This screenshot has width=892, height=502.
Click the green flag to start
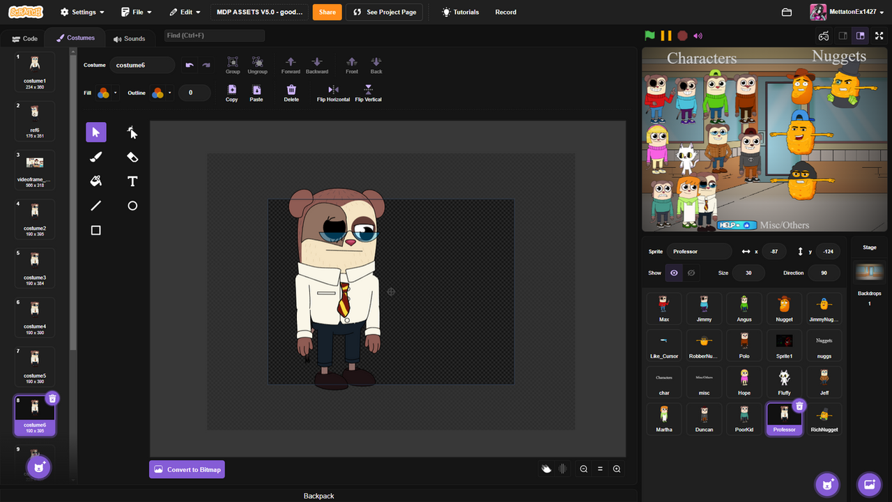point(649,36)
